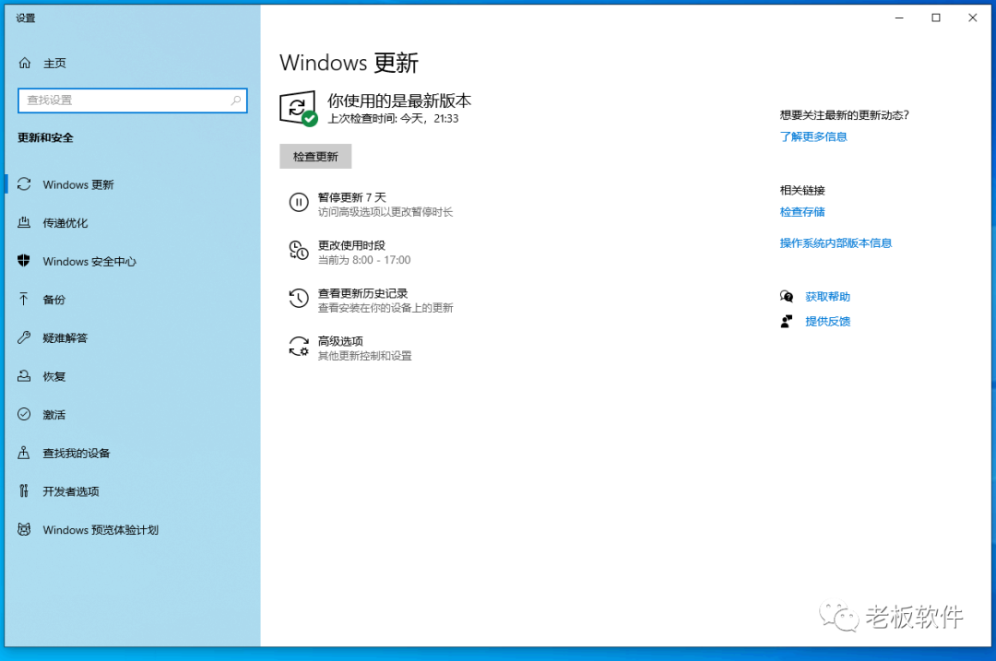
Task: Click the Windows 预览体验计划 cat icon
Action: pyautogui.click(x=24, y=529)
